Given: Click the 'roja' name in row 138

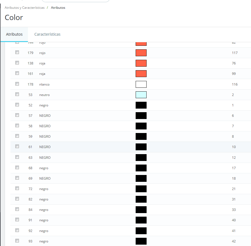Looking at the screenshot, I should 42,63.
